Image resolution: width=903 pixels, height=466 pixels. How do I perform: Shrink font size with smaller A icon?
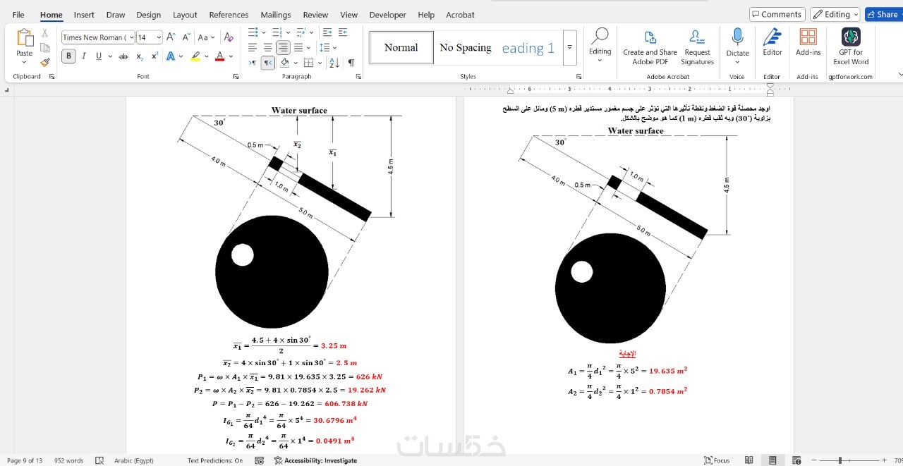click(186, 37)
